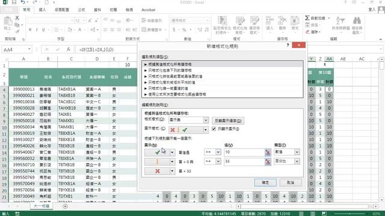Click the Accounting currency format icon
385x216 pixels.
pos(174,30)
